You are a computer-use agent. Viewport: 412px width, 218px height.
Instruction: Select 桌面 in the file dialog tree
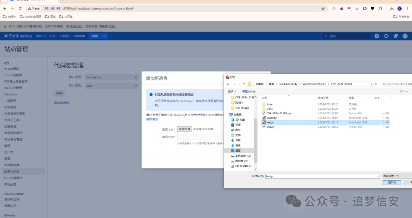[238, 151]
